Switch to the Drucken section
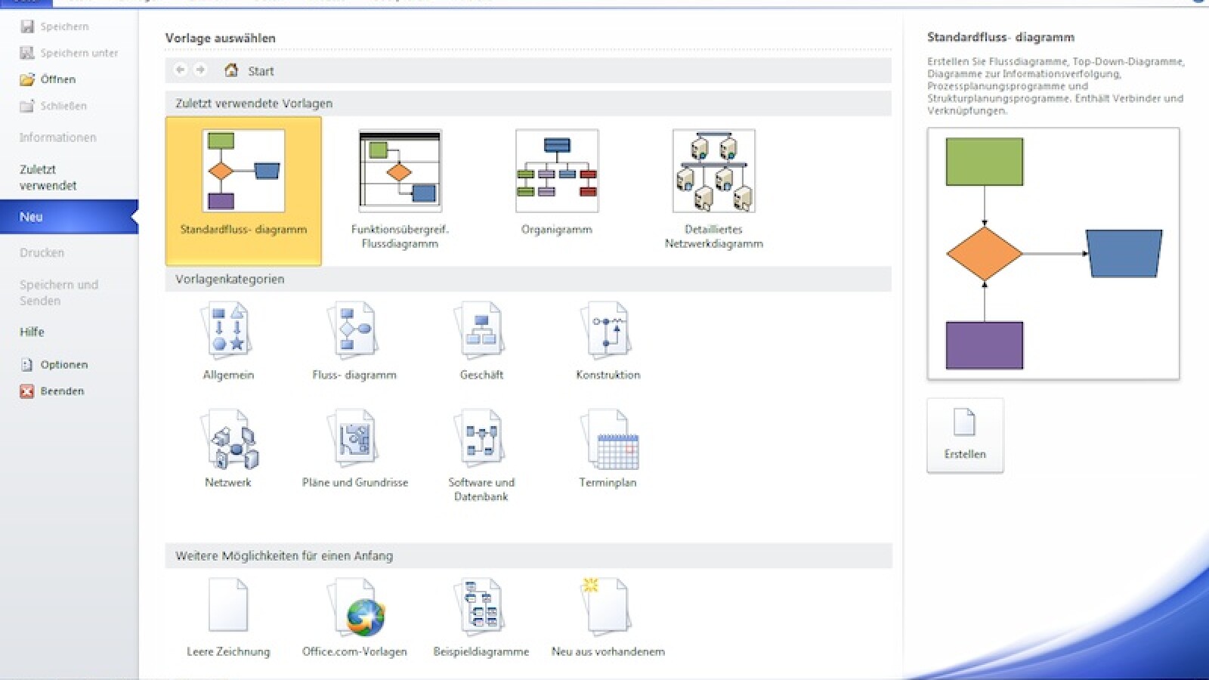This screenshot has height=680, width=1209. (x=42, y=252)
